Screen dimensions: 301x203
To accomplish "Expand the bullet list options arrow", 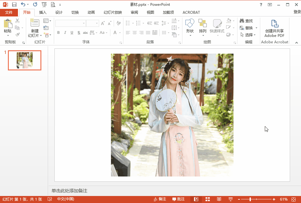I will click(133, 23).
